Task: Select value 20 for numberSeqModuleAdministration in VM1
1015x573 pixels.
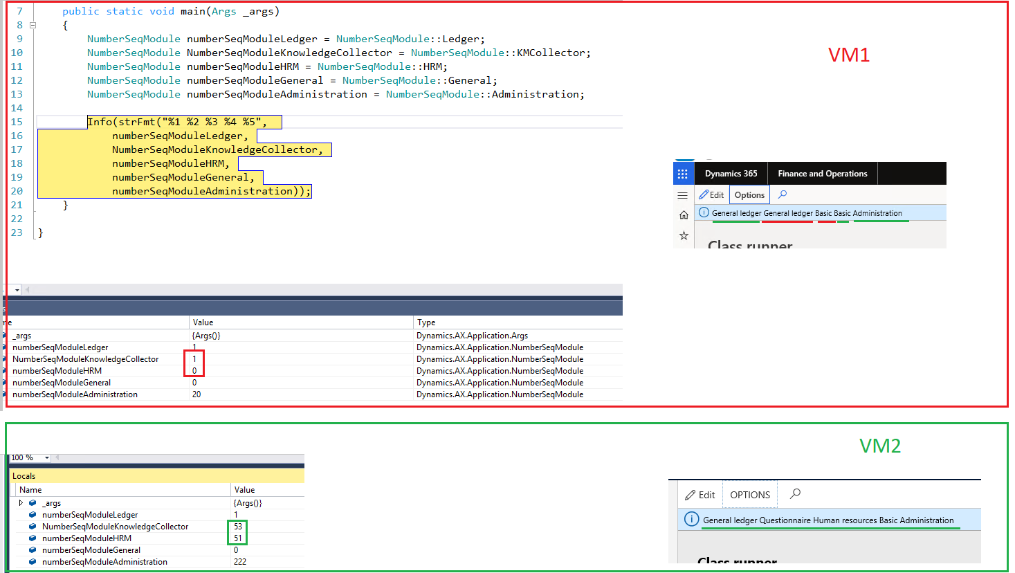Action: point(196,394)
